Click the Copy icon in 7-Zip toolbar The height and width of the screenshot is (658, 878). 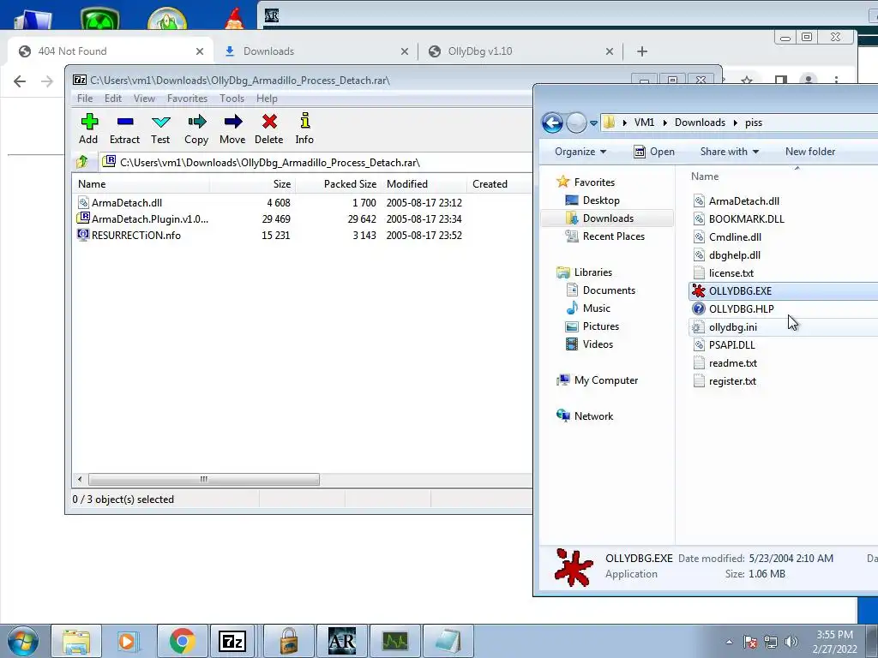(196, 122)
